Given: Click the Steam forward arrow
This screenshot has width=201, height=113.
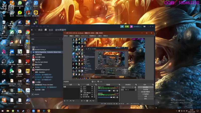Looking at the screenshot, I should tap(35, 30).
